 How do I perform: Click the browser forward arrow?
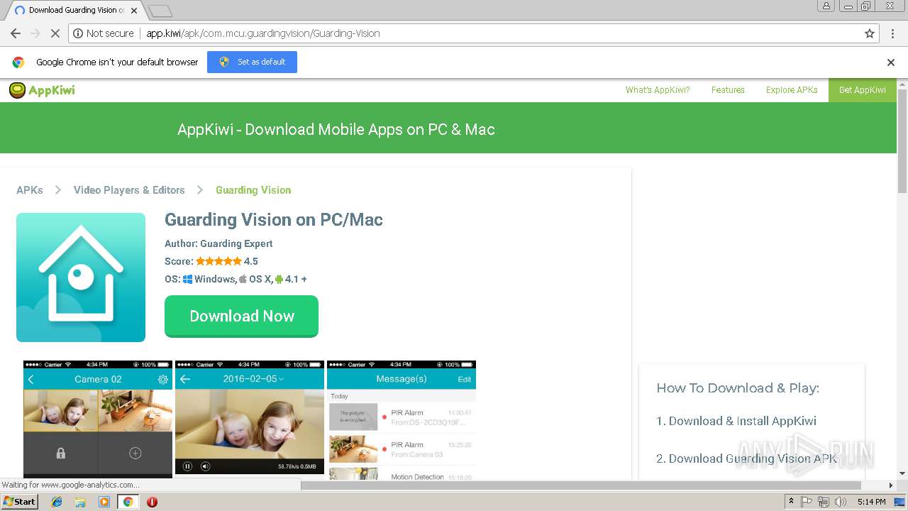click(35, 33)
